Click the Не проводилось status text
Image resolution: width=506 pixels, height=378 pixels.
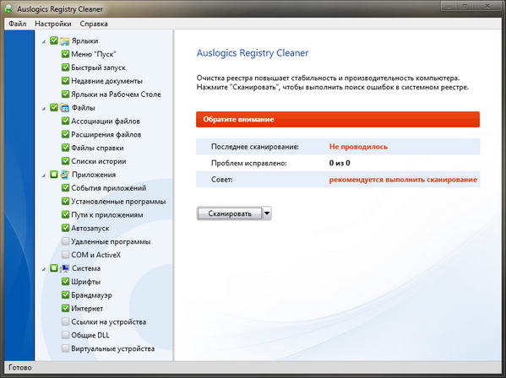point(358,147)
